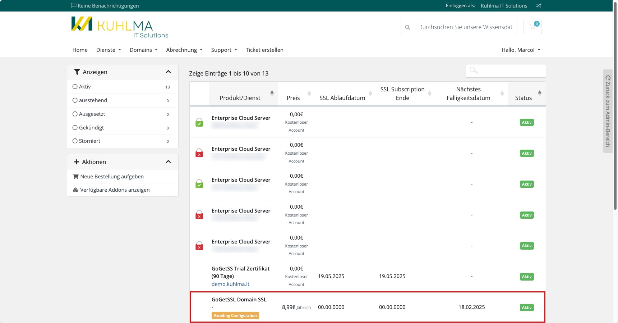Click the flag notifications icon
The height and width of the screenshot is (323, 618).
[x=74, y=5]
